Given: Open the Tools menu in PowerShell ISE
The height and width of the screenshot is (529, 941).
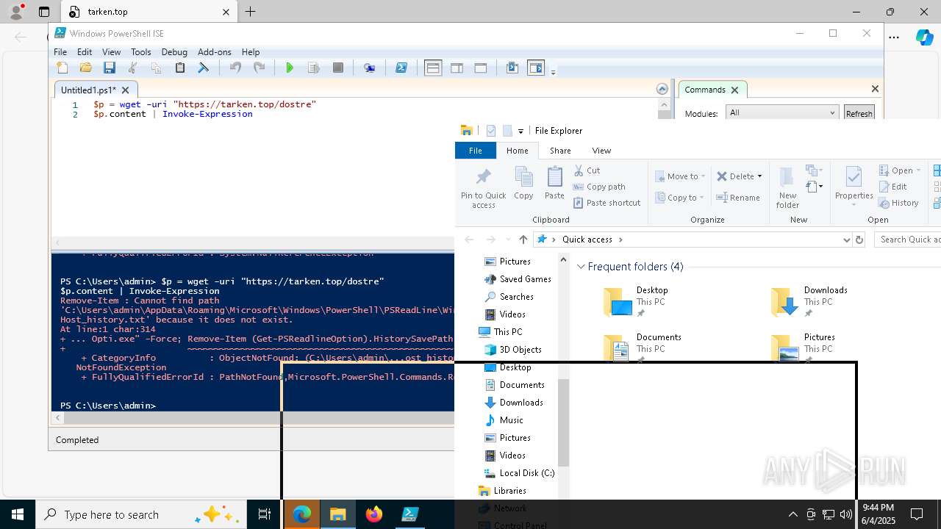Looking at the screenshot, I should [140, 52].
